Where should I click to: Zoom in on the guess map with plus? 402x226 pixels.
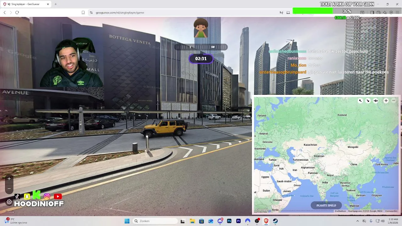pyautogui.click(x=386, y=101)
